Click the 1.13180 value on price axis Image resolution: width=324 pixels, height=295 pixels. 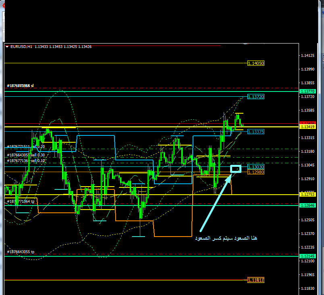click(307, 152)
